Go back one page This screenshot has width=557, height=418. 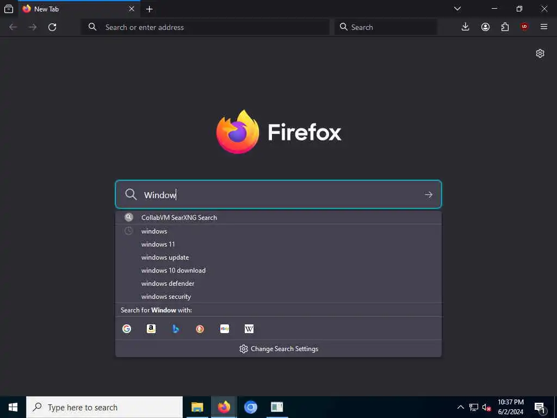[x=13, y=27]
